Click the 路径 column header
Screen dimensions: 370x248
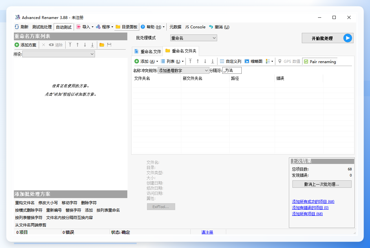pyautogui.click(x=252, y=78)
